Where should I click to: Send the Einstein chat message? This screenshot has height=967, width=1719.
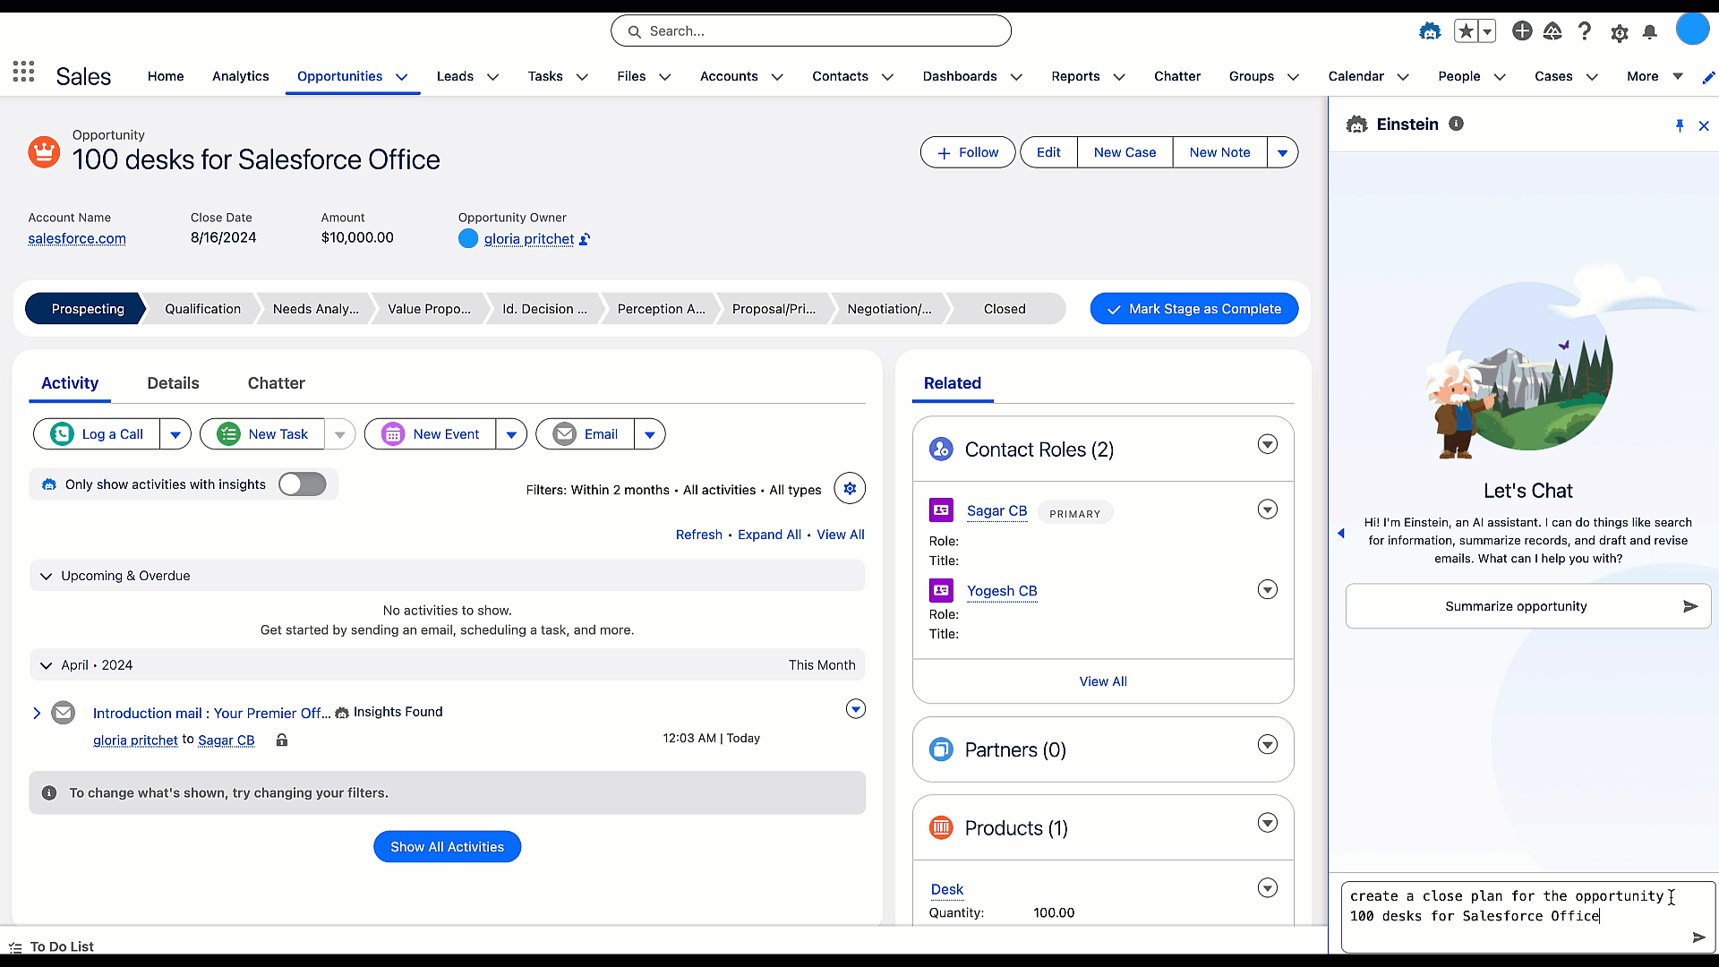(1698, 937)
